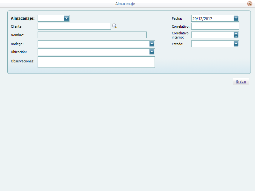
Task: Click inside the Estado combo text box
Action: coord(212,44)
